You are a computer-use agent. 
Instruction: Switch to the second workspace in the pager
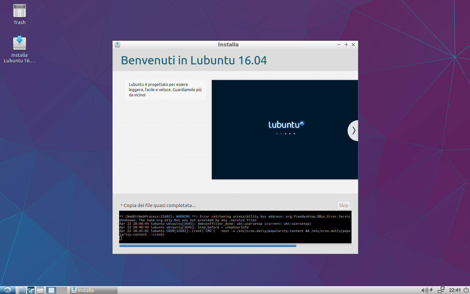(x=61, y=290)
